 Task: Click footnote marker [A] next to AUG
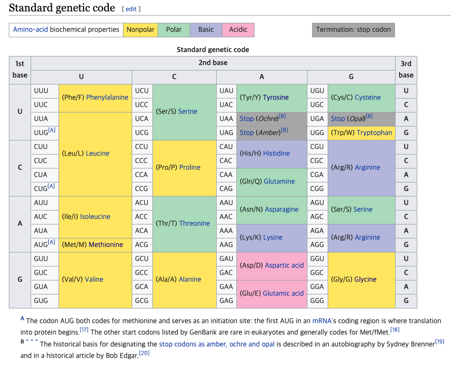pos(51,242)
